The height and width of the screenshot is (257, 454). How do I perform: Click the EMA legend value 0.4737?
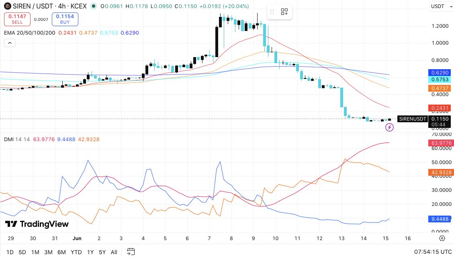point(88,33)
